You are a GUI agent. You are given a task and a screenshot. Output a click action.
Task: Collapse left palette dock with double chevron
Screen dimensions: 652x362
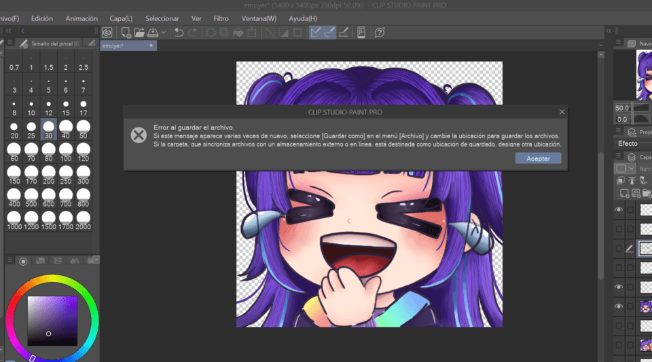point(8,31)
